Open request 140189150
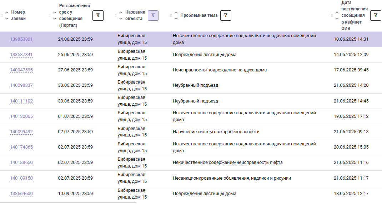Viewport: 382px width, 205px height. pyautogui.click(x=21, y=178)
